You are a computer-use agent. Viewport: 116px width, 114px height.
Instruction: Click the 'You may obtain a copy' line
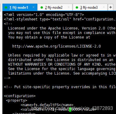click(49, 37)
